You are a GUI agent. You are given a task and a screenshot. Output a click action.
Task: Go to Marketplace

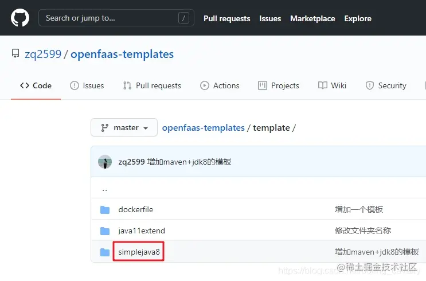[x=312, y=18]
